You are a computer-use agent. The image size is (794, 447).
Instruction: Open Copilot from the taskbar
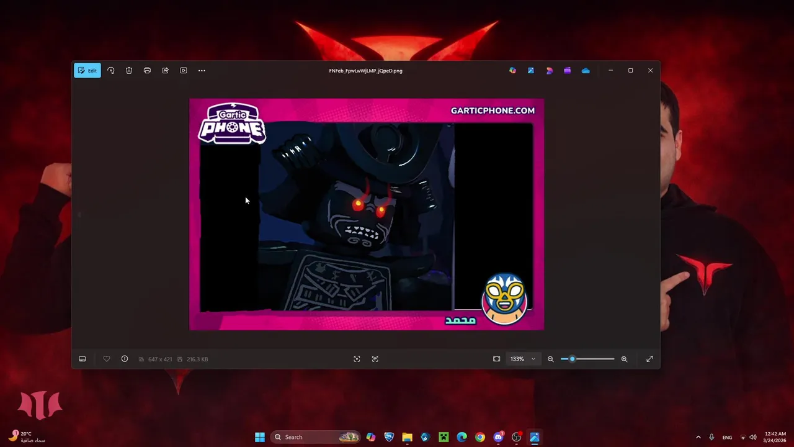(371, 437)
